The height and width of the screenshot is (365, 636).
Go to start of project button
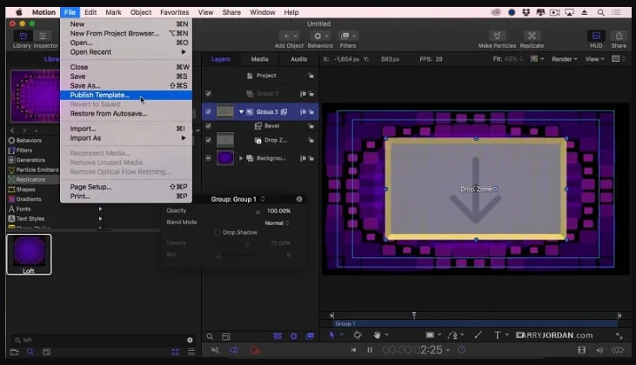354,350
